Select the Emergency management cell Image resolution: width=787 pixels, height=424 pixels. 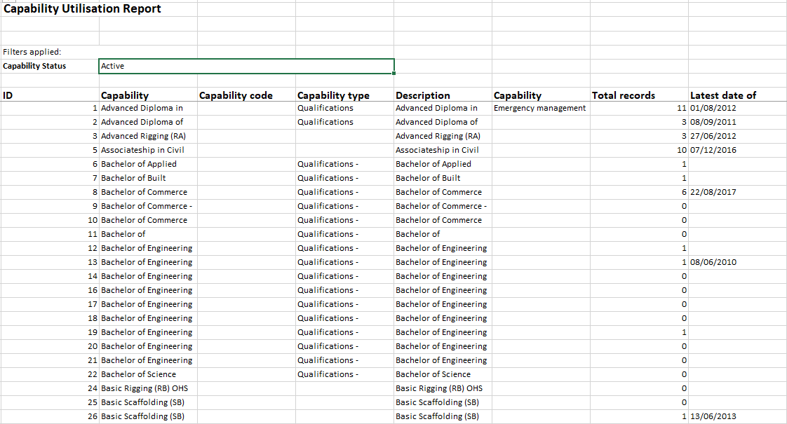coord(539,108)
